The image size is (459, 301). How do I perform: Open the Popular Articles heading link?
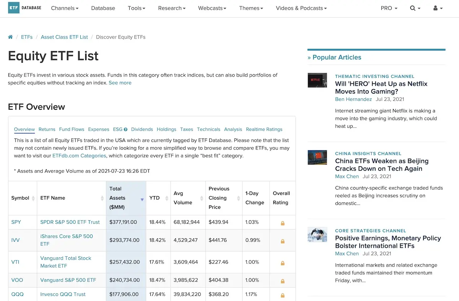[x=337, y=57]
